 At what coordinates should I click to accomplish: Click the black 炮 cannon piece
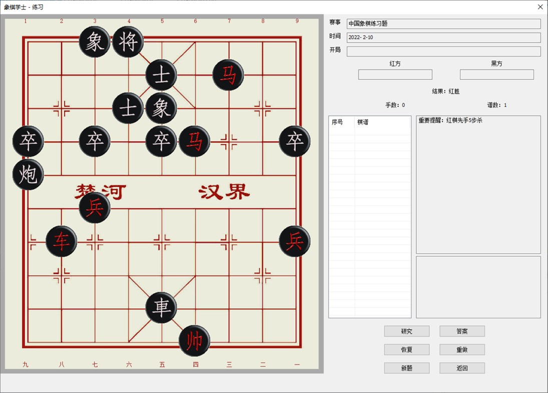coord(28,175)
